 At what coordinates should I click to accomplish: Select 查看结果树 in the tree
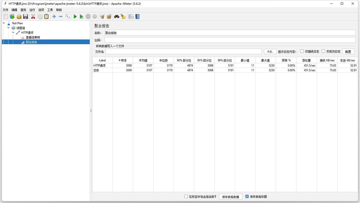click(x=33, y=37)
